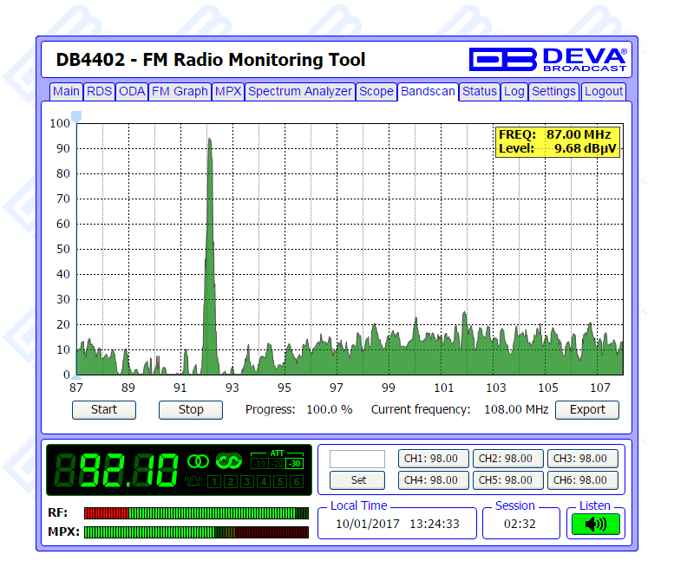Click the Listen speaker button
674x587 pixels.
click(595, 524)
